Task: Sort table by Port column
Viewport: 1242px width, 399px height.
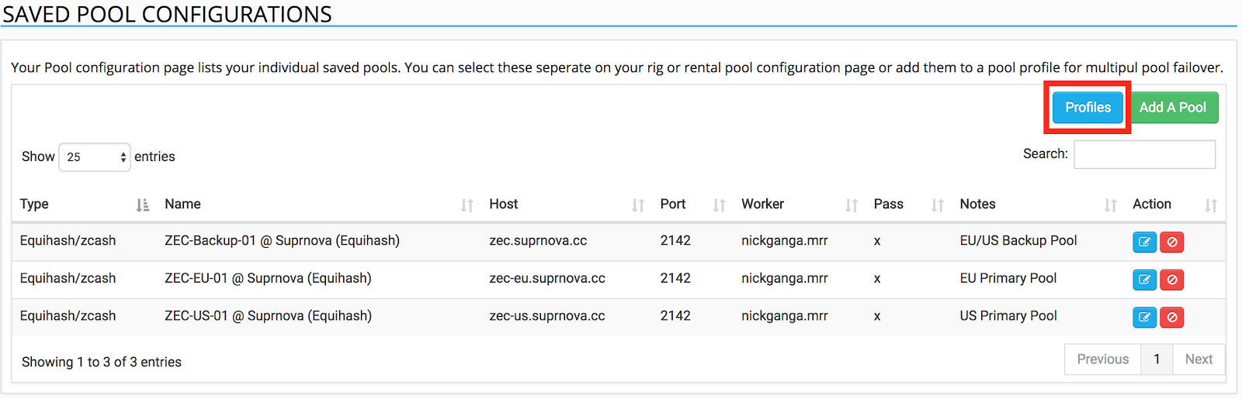Action: [x=692, y=204]
